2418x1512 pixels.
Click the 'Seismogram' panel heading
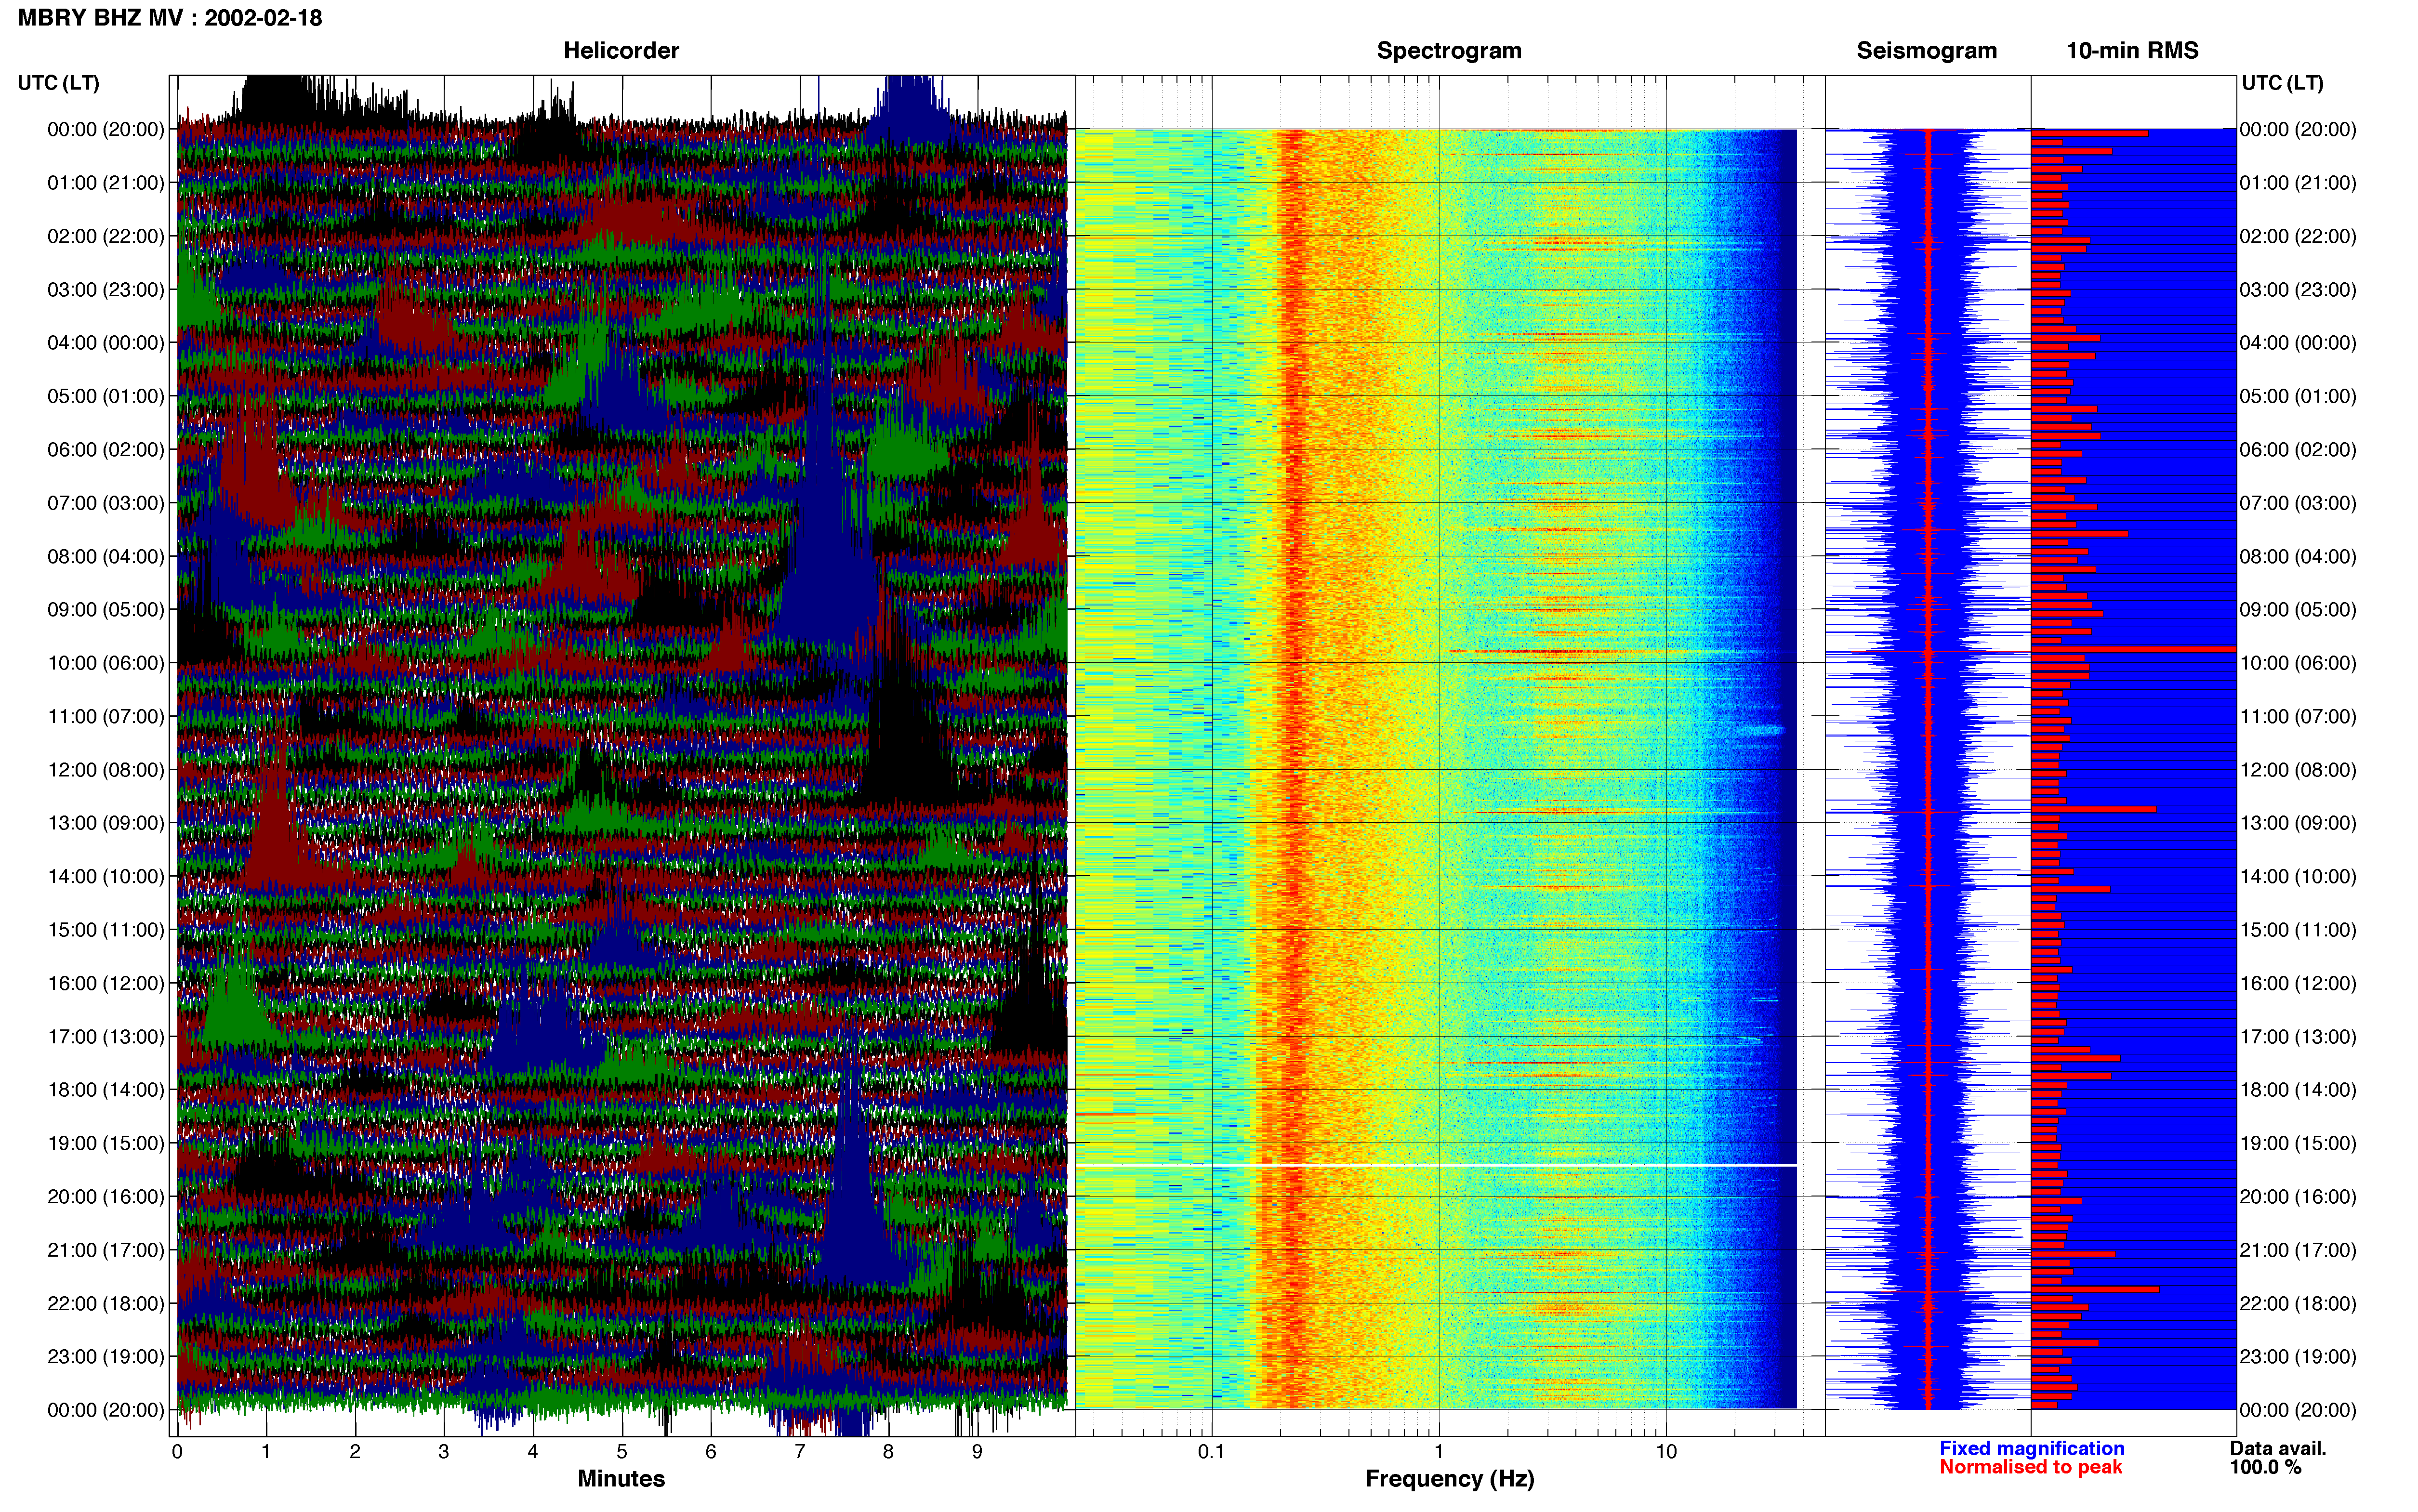(1926, 50)
